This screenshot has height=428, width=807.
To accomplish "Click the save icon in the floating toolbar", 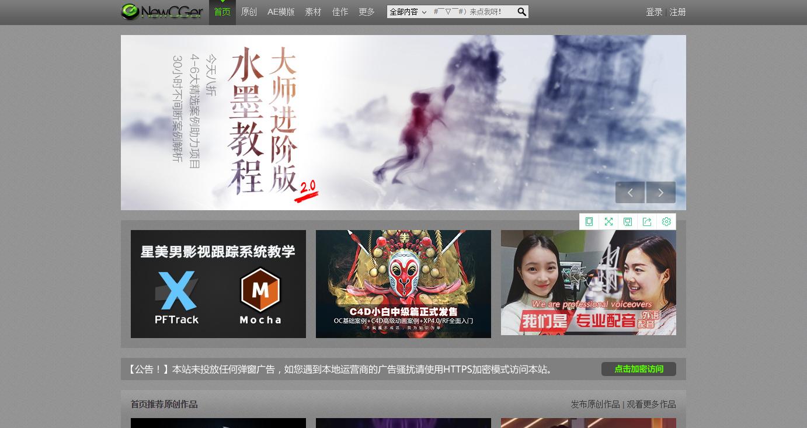I will (x=628, y=221).
